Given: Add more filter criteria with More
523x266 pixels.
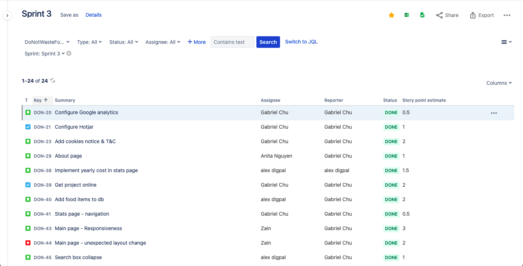Looking at the screenshot, I should click(196, 42).
